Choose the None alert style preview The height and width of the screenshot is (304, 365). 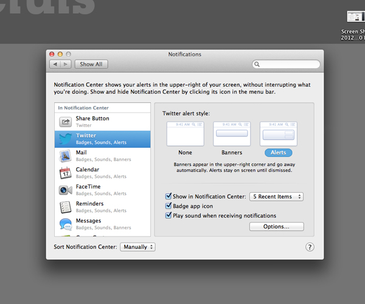pos(186,134)
